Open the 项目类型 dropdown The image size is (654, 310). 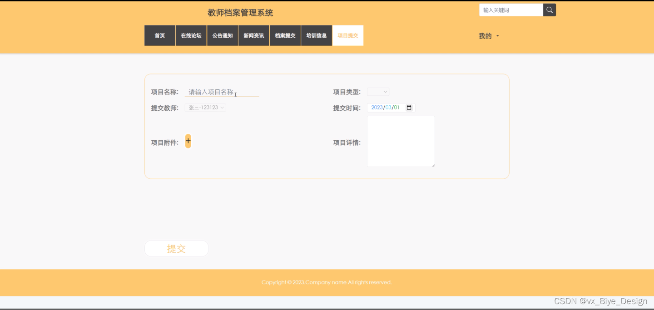[x=378, y=92]
